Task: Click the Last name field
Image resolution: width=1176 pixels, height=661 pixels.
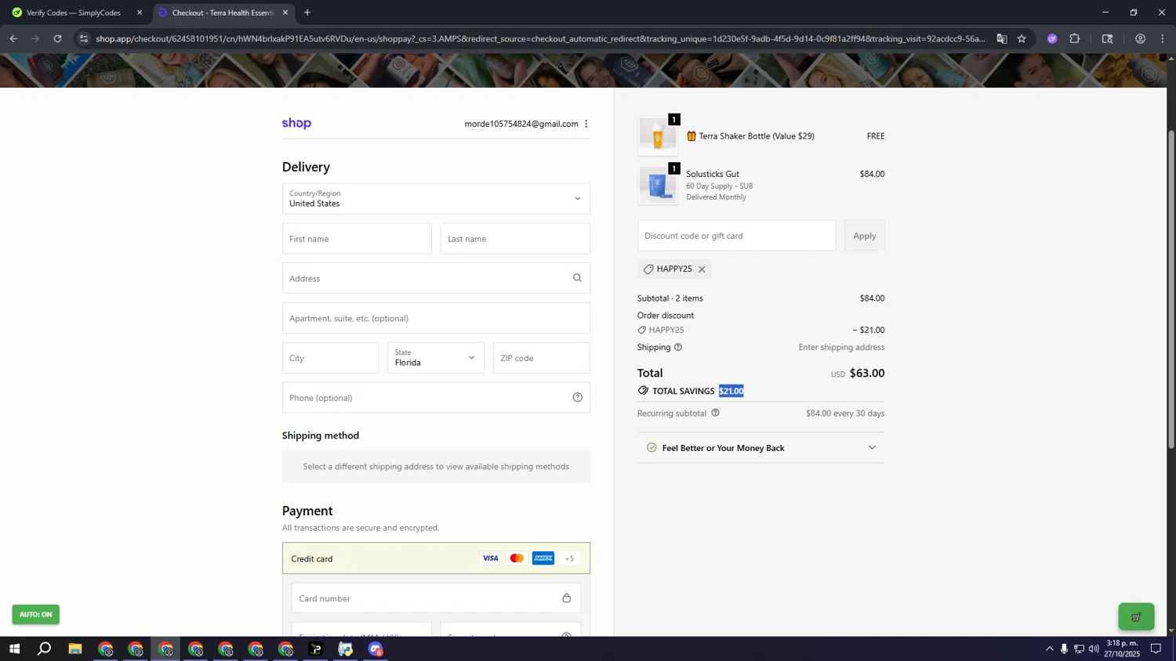Action: [515, 239]
